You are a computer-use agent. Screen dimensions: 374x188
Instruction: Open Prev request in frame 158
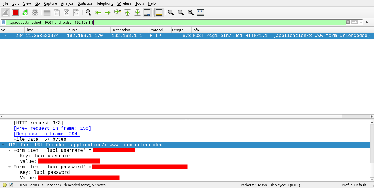point(52,128)
